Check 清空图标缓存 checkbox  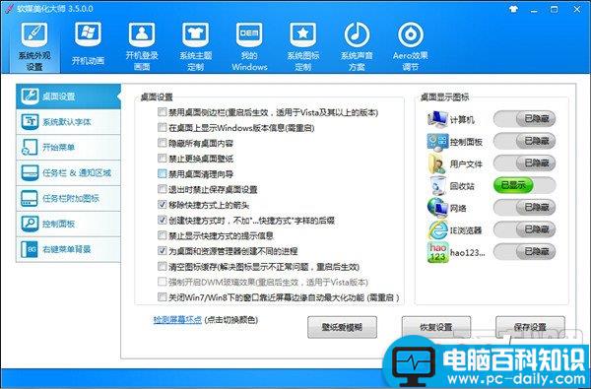163,267
